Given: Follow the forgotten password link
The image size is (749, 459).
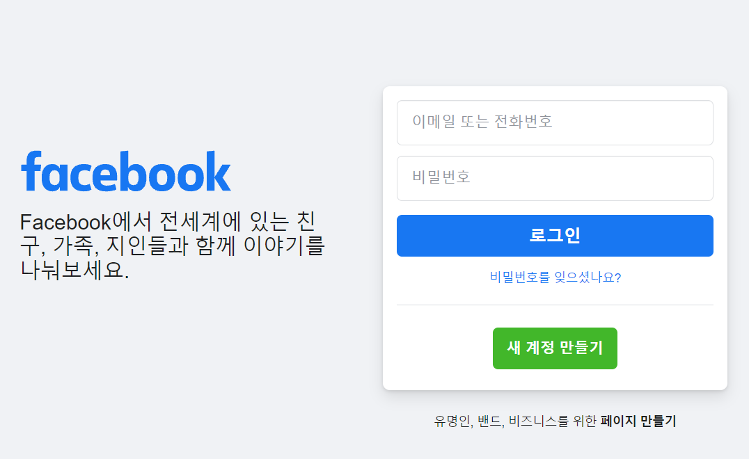Looking at the screenshot, I should pos(555,277).
